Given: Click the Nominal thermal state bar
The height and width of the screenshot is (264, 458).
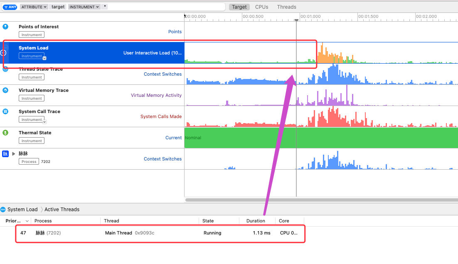Looking at the screenshot, I should pyautogui.click(x=321, y=138).
